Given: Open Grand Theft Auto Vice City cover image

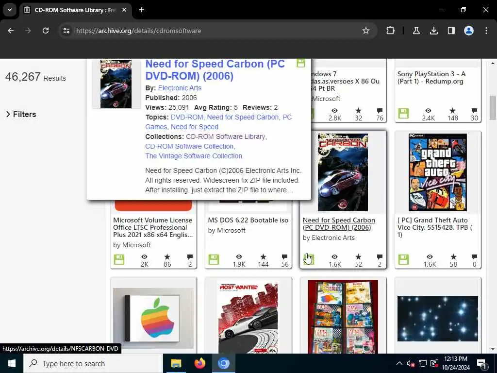Looking at the screenshot, I should tap(437, 172).
